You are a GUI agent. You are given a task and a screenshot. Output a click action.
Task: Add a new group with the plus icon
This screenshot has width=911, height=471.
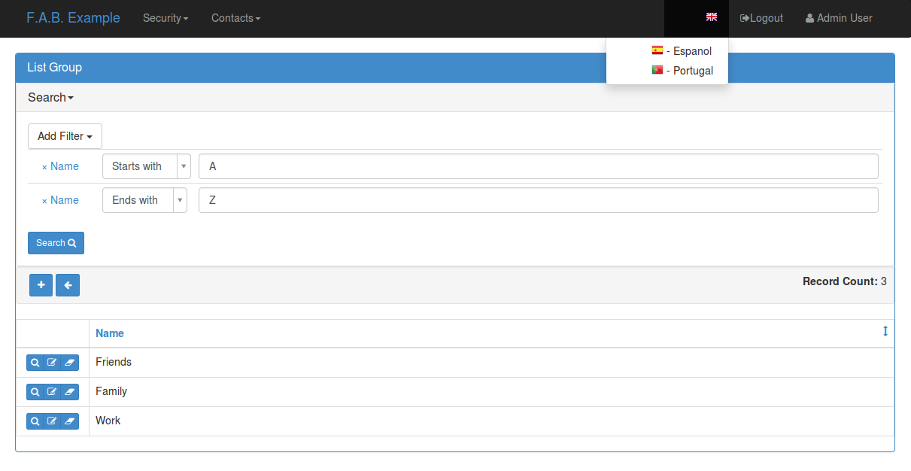(x=41, y=285)
